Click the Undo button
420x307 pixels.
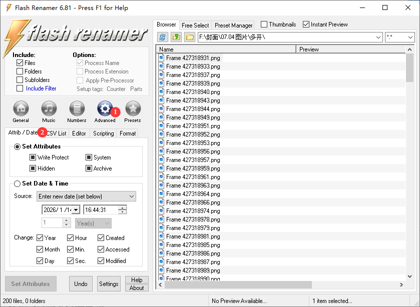tap(81, 284)
